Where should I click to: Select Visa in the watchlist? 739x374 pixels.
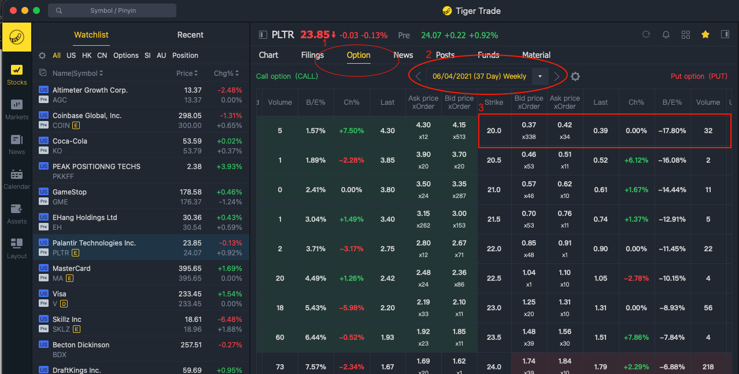coord(141,299)
